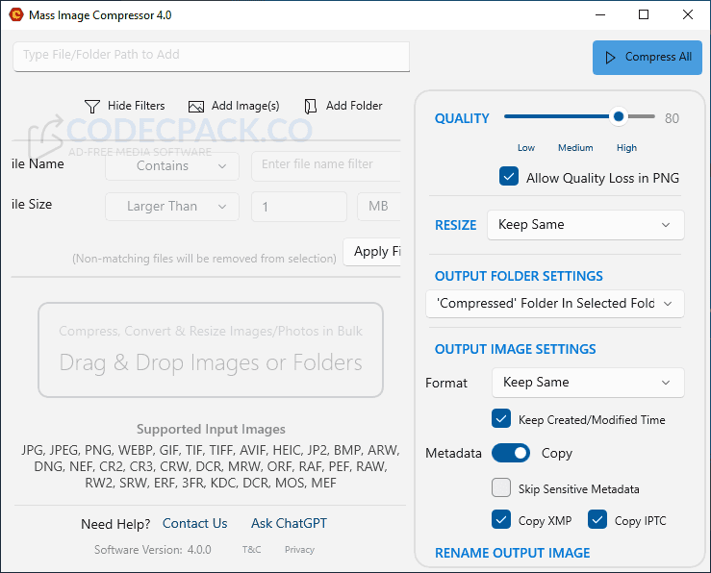The image size is (711, 573).
Task: Open the Privacy link
Action: point(299,550)
